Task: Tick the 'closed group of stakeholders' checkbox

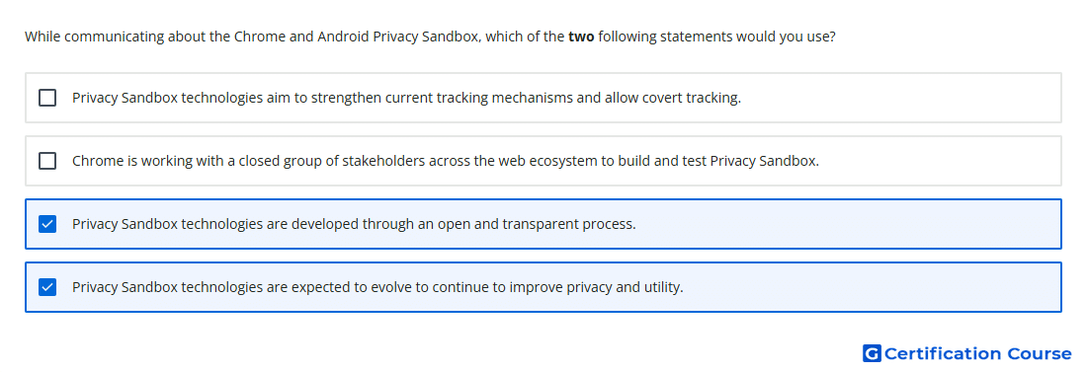Action: tap(47, 161)
